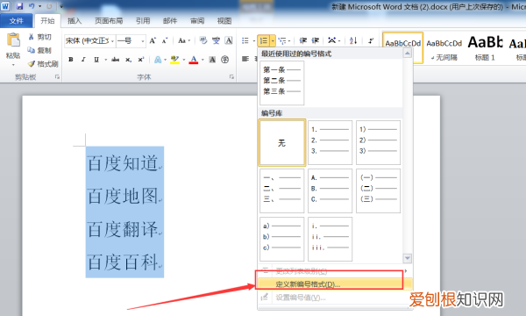Click the Paste (粘贴) clipboard icon
The width and height of the screenshot is (526, 316).
pos(13,40)
